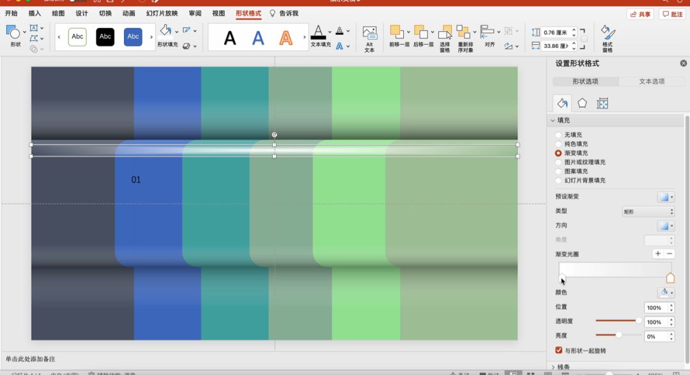Select the 无填充 radio option
Viewport: 690px width, 375px height.
point(558,135)
